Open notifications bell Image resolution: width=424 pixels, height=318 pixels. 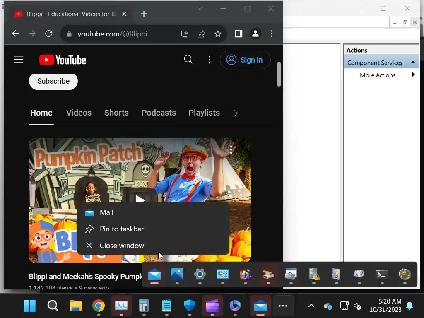tap(410, 306)
